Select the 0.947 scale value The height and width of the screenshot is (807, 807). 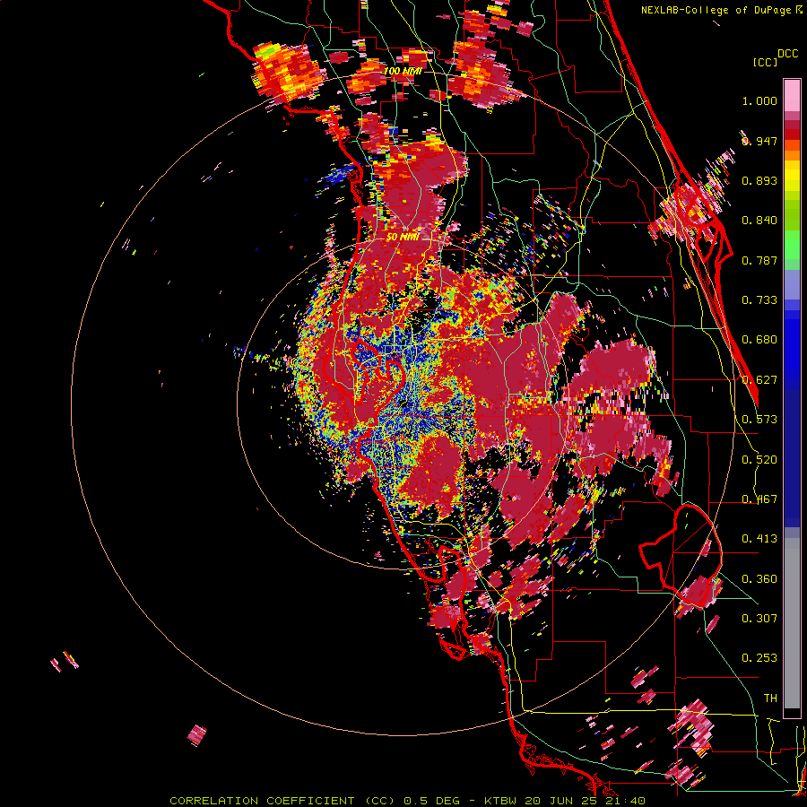[x=759, y=141]
